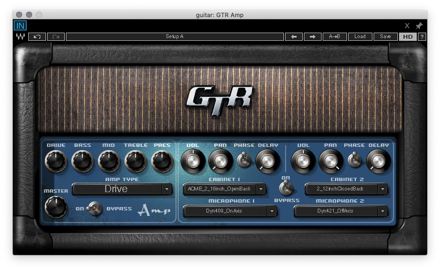Viewport: 440px width, 270px height.
Task: Toggle the IN plugin power button
Action: tap(20, 26)
